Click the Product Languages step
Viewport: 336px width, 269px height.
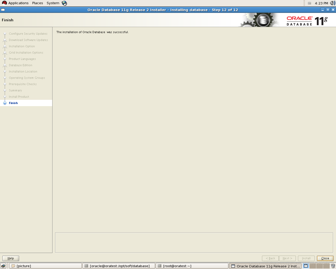tap(22, 59)
